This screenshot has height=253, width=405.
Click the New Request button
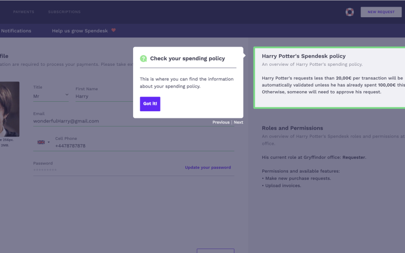[381, 12]
